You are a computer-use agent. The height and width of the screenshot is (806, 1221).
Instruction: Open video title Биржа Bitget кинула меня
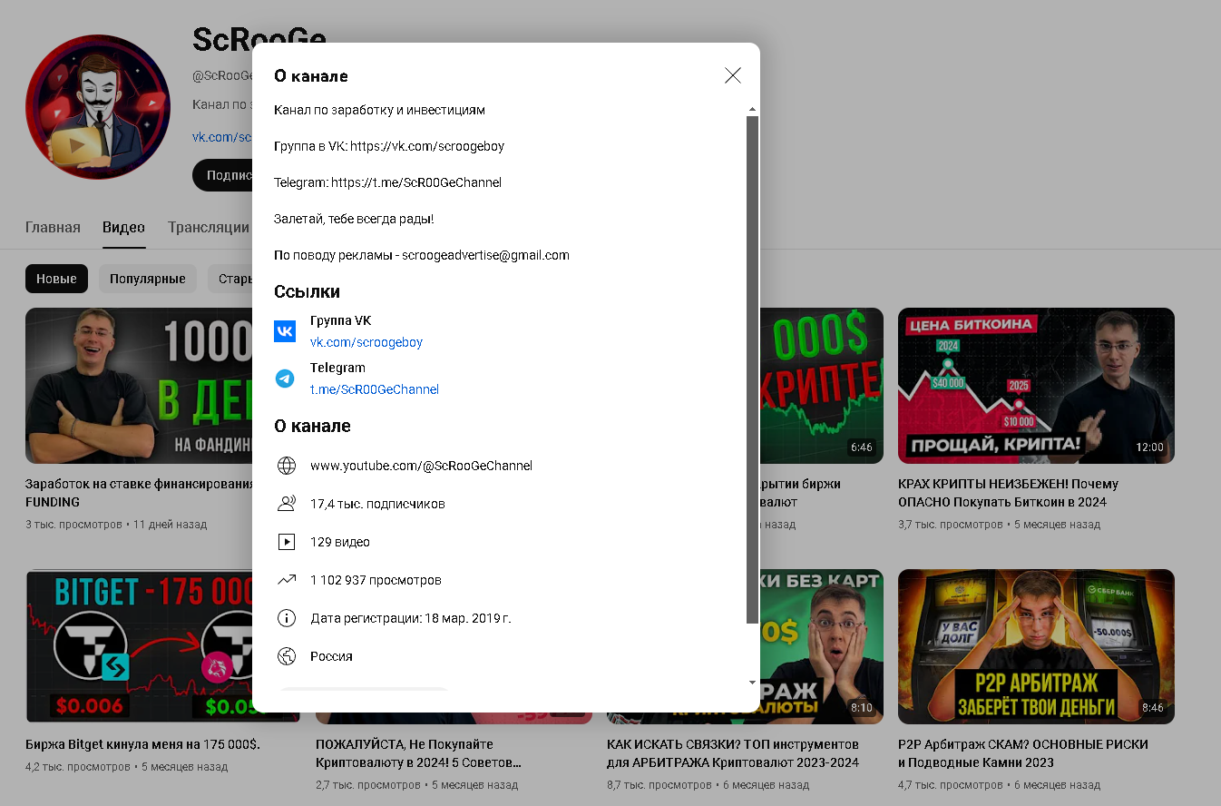(142, 744)
